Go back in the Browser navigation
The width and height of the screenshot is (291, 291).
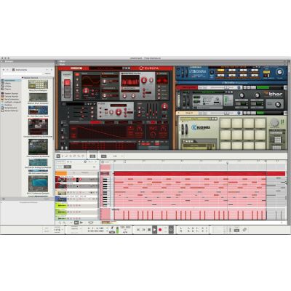(4, 70)
